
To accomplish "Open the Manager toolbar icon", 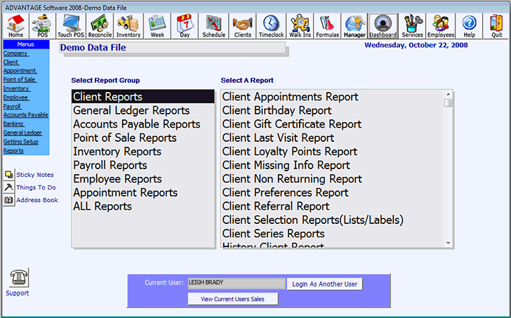I will point(354,26).
